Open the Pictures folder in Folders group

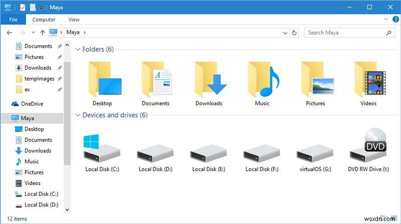point(317,79)
